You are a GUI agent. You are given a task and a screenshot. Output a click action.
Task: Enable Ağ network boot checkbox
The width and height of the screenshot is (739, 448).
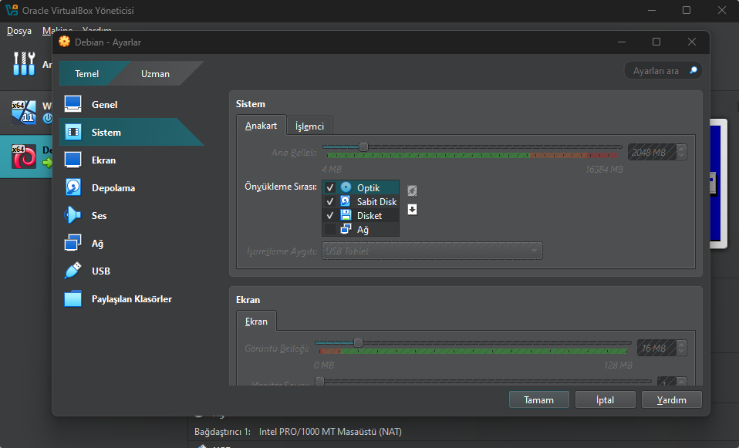(x=330, y=230)
